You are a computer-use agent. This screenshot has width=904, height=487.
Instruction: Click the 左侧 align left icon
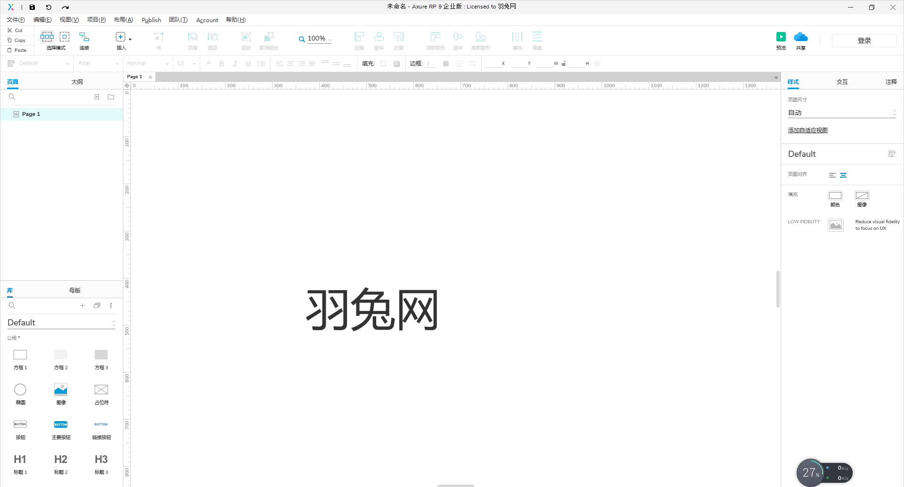point(359,37)
